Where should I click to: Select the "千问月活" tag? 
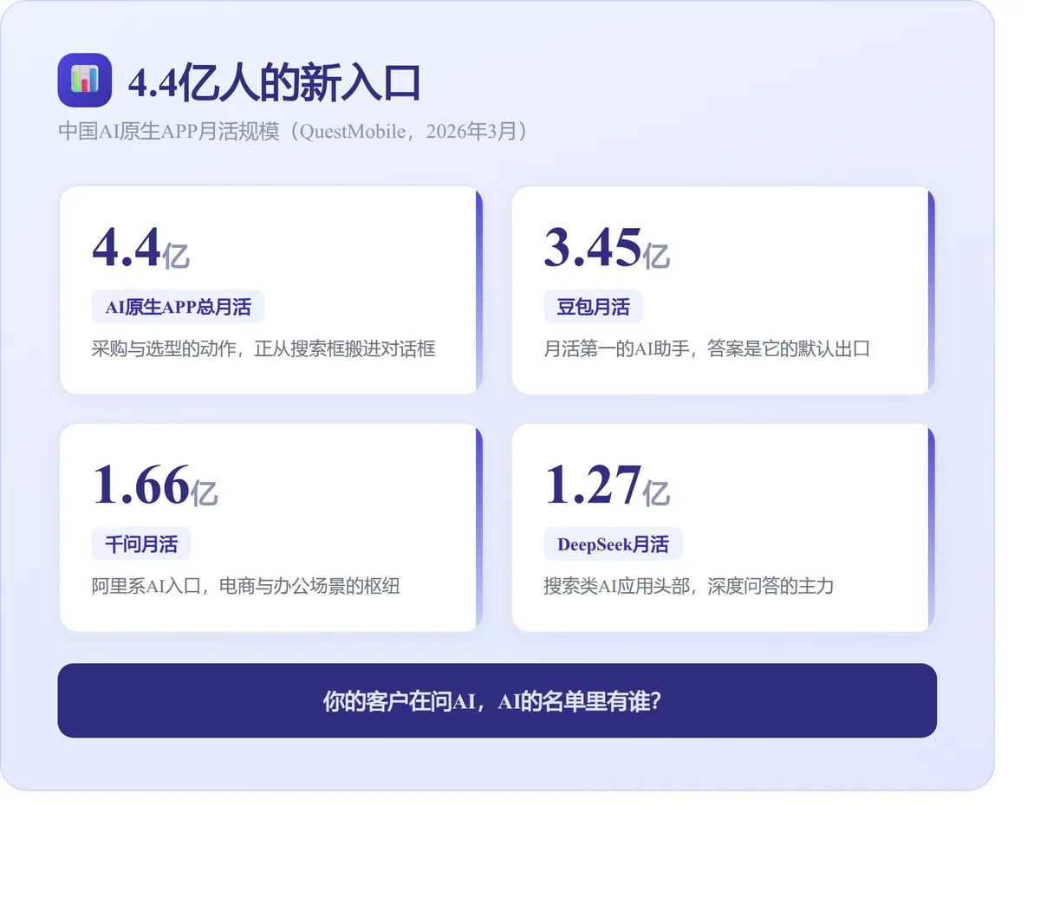pyautogui.click(x=141, y=544)
